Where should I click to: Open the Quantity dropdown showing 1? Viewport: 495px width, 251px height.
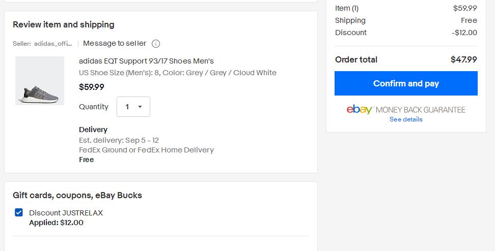(133, 107)
